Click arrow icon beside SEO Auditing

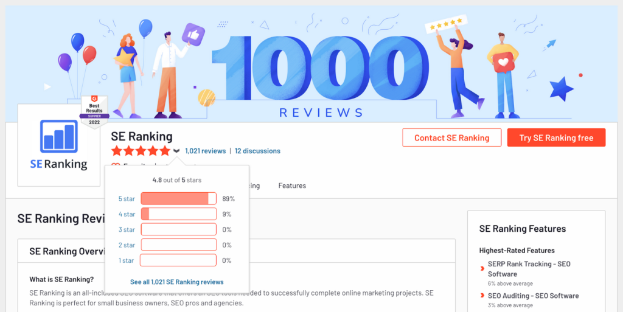[x=482, y=296]
